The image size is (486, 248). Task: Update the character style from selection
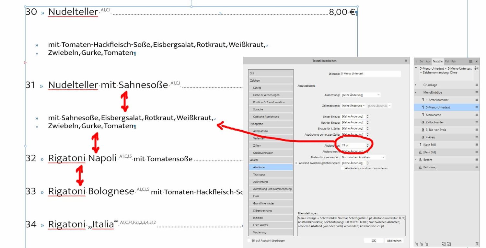tap(449, 244)
